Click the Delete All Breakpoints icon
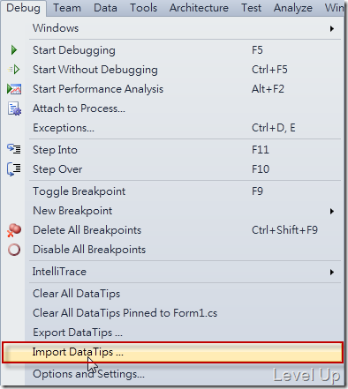This screenshot has height=389, width=348. pos(14,230)
